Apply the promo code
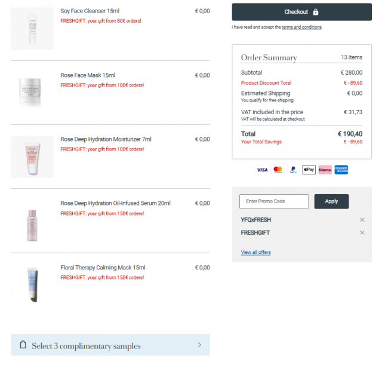 click(331, 201)
